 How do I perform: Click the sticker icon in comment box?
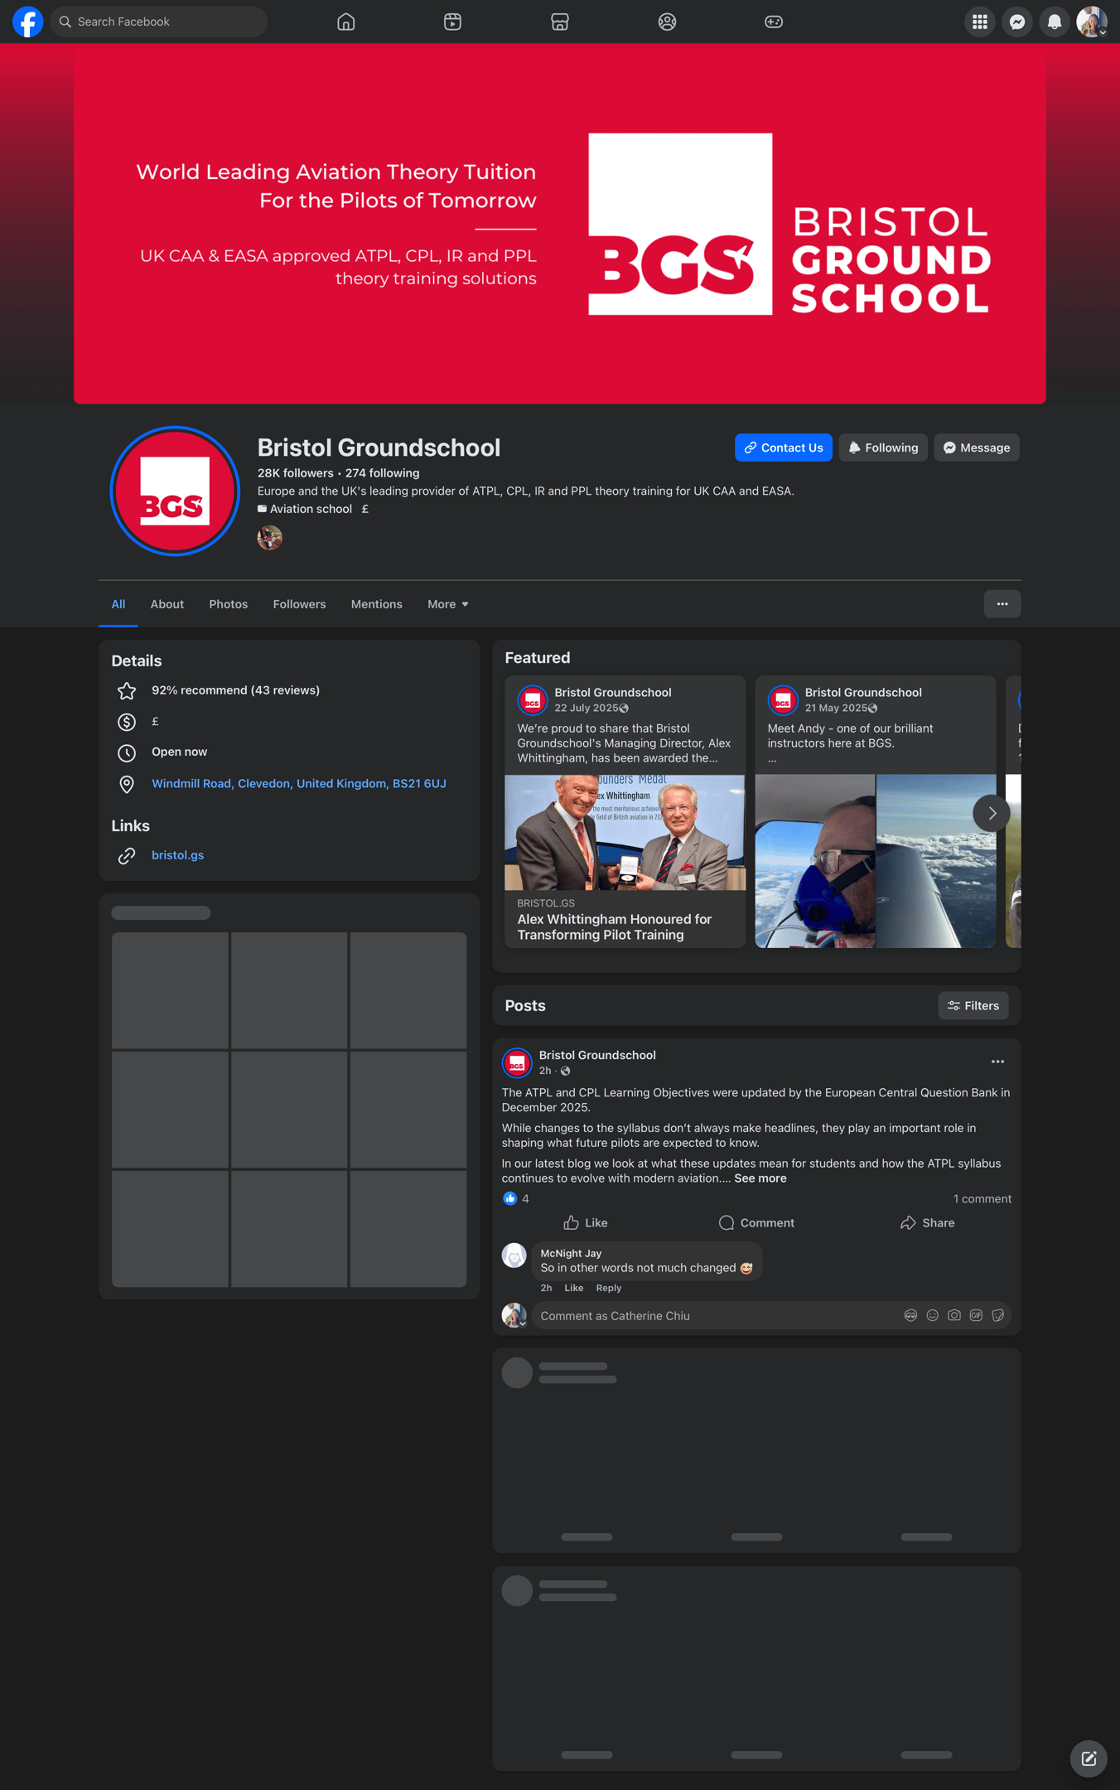click(x=998, y=1315)
